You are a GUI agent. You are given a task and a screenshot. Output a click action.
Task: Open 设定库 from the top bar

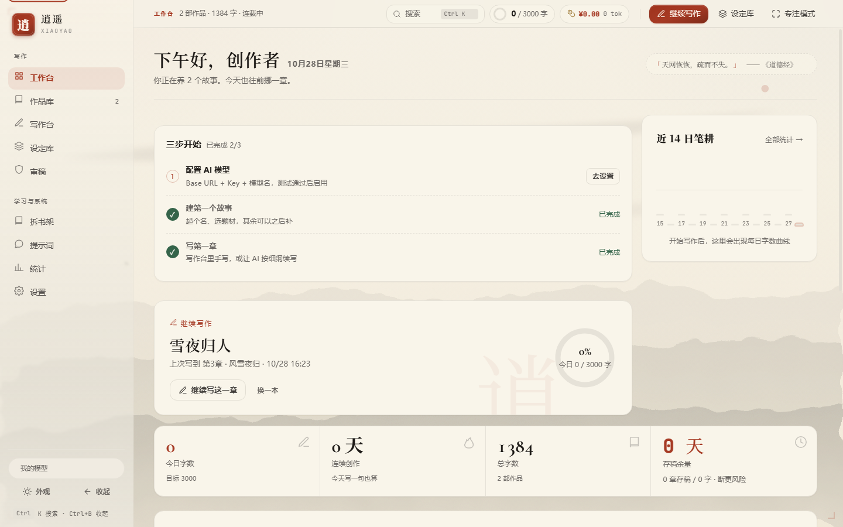click(x=736, y=14)
